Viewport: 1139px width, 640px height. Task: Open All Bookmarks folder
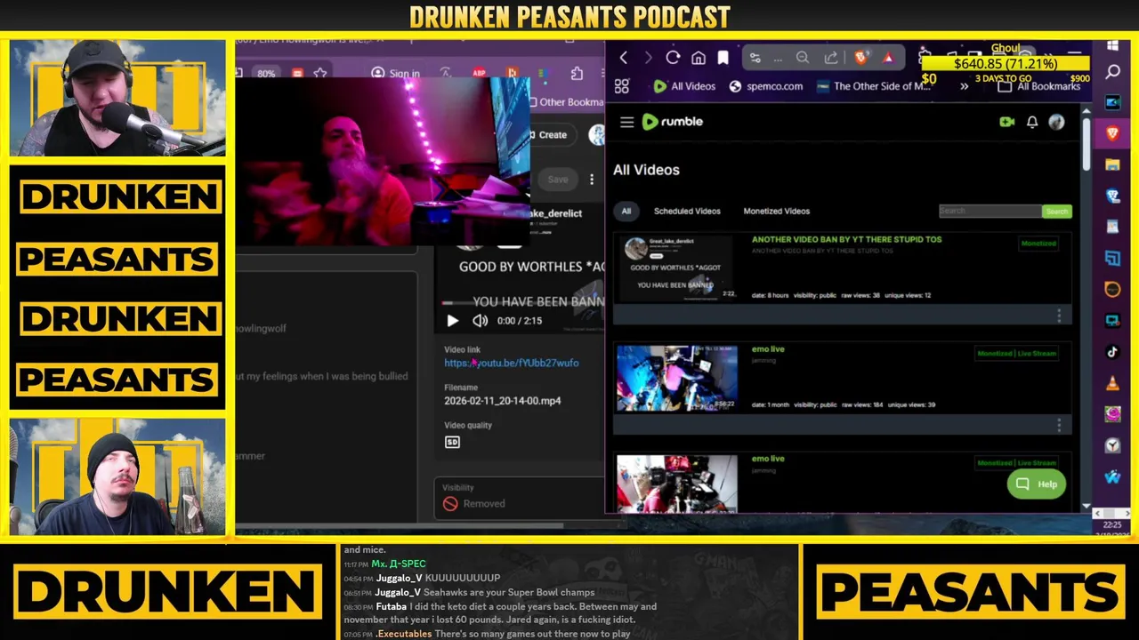(x=1039, y=86)
